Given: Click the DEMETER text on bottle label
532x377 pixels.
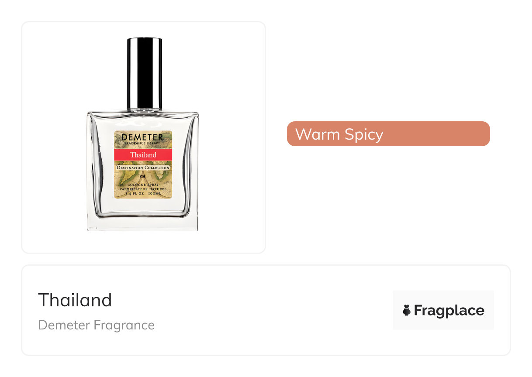Looking at the screenshot, I should [x=143, y=137].
